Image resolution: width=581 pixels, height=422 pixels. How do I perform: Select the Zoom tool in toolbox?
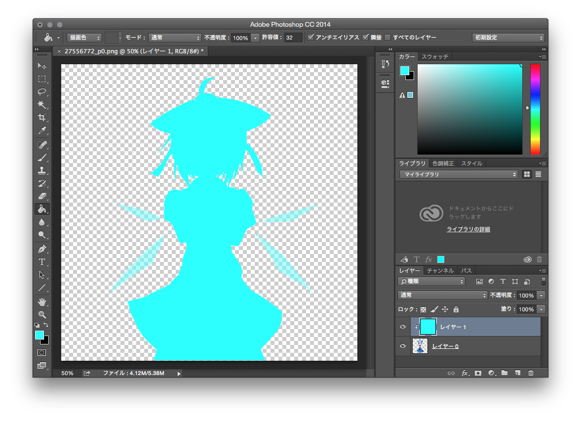42,314
